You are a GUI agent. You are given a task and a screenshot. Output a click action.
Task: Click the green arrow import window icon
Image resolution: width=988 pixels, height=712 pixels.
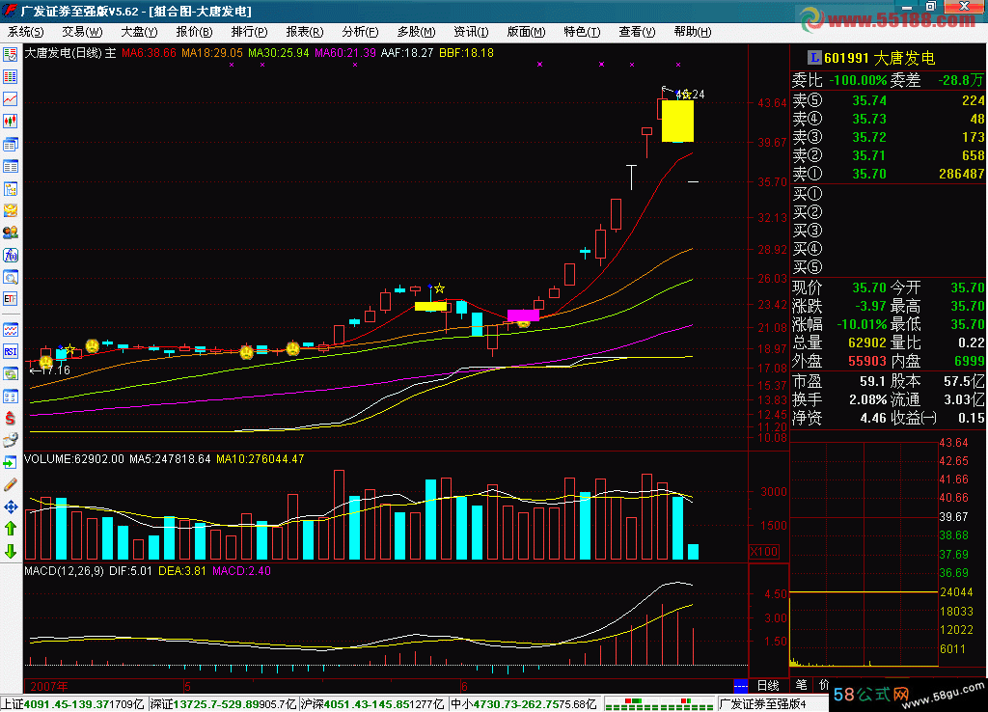point(10,462)
